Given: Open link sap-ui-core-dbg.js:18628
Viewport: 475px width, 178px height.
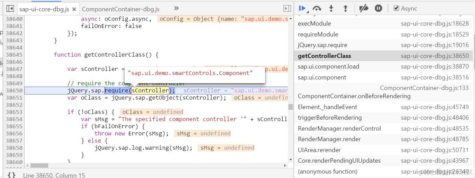Looking at the screenshot, I should pos(435,24).
